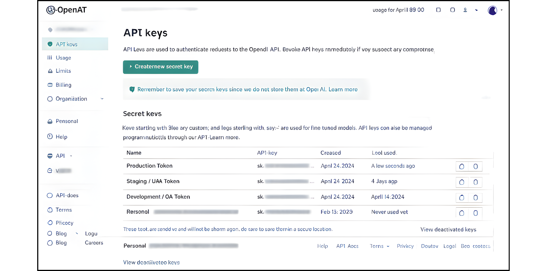
Task: Click the edit icon on the Personal key row
Action: click(x=461, y=213)
